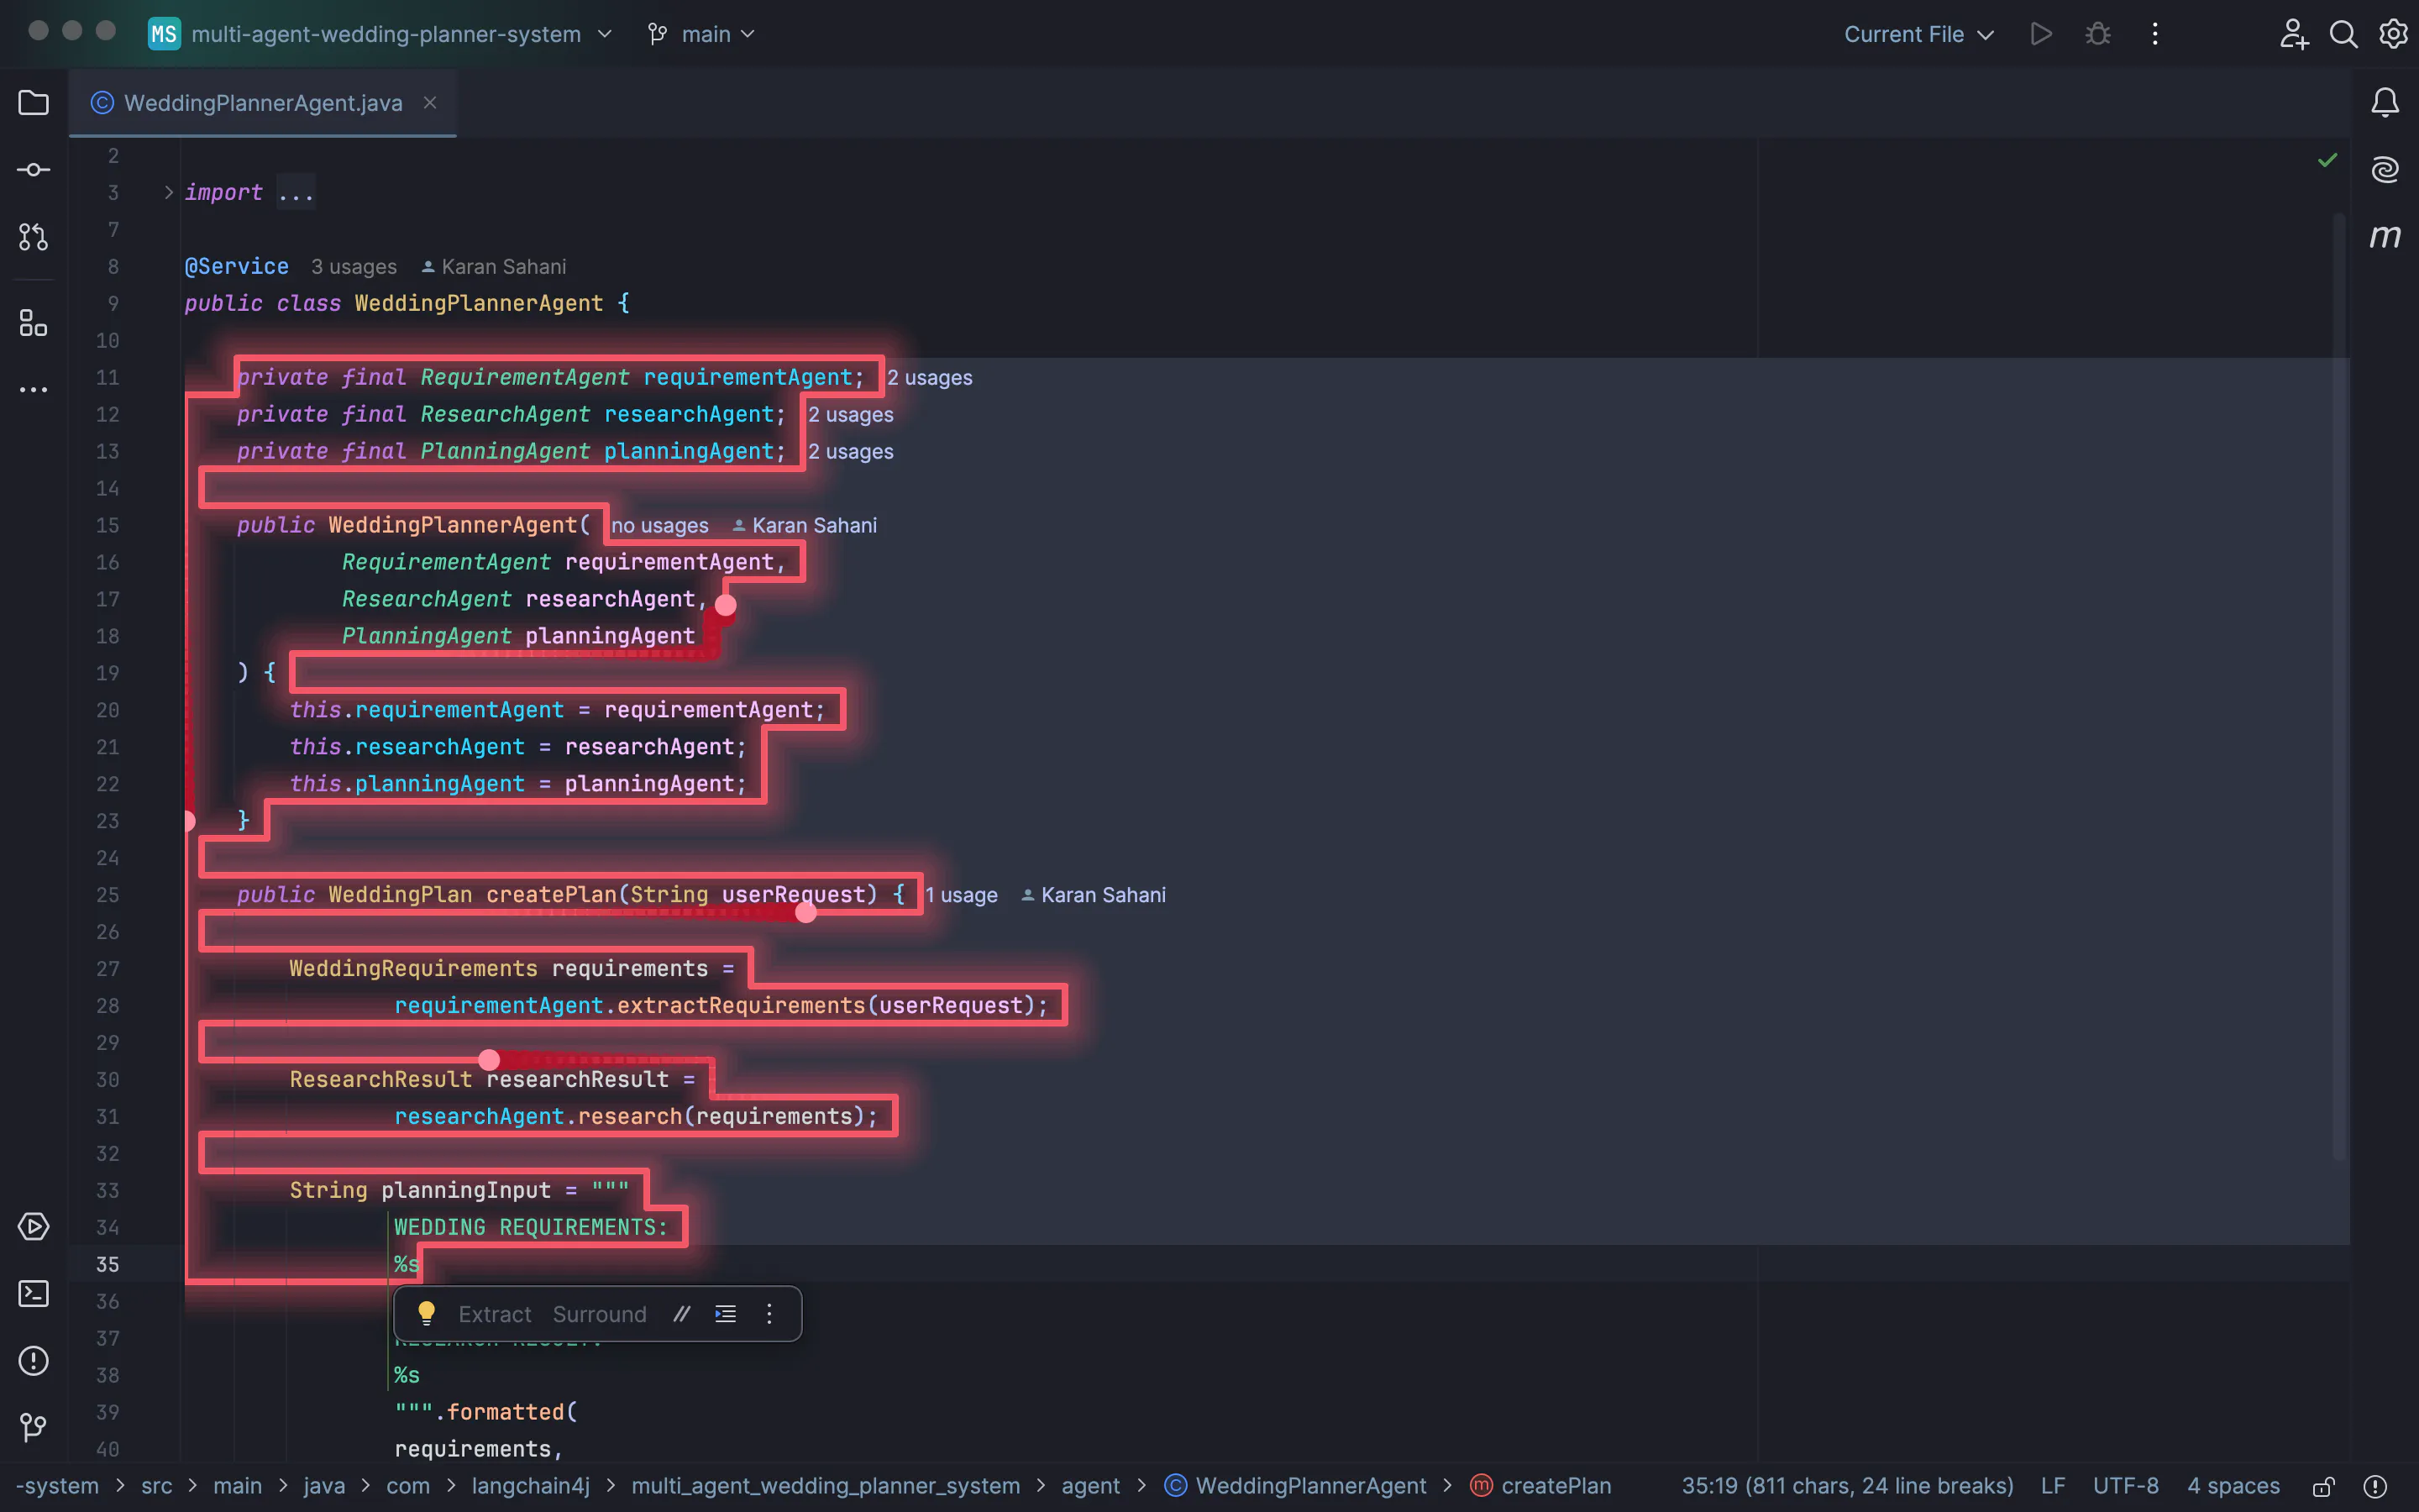
Task: Click Extract in floating toolbar
Action: [x=495, y=1314]
